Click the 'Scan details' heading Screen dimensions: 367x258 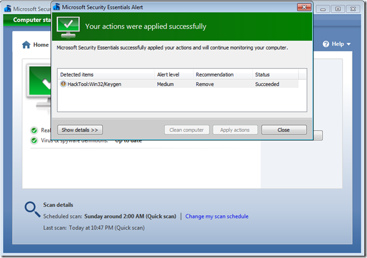pyautogui.click(x=58, y=205)
